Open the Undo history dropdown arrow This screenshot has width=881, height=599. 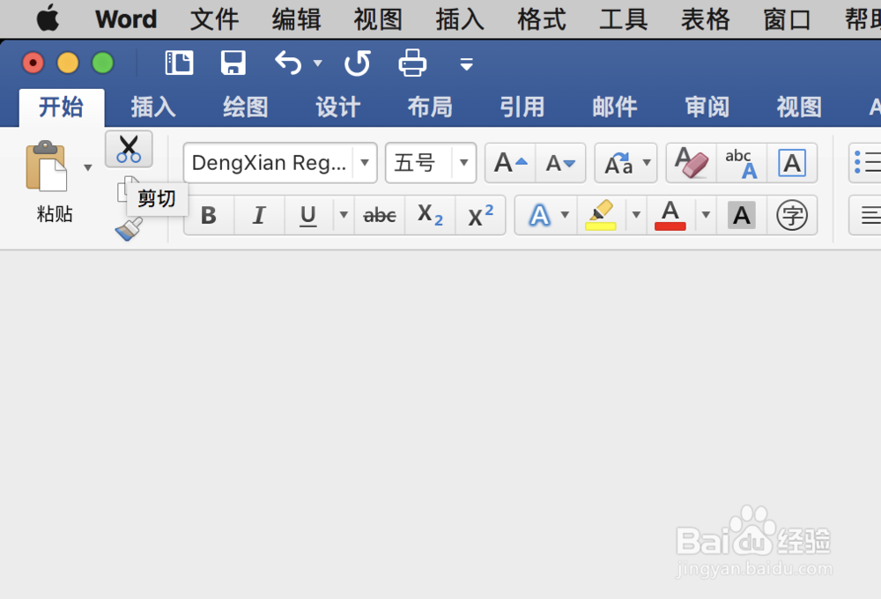click(318, 63)
